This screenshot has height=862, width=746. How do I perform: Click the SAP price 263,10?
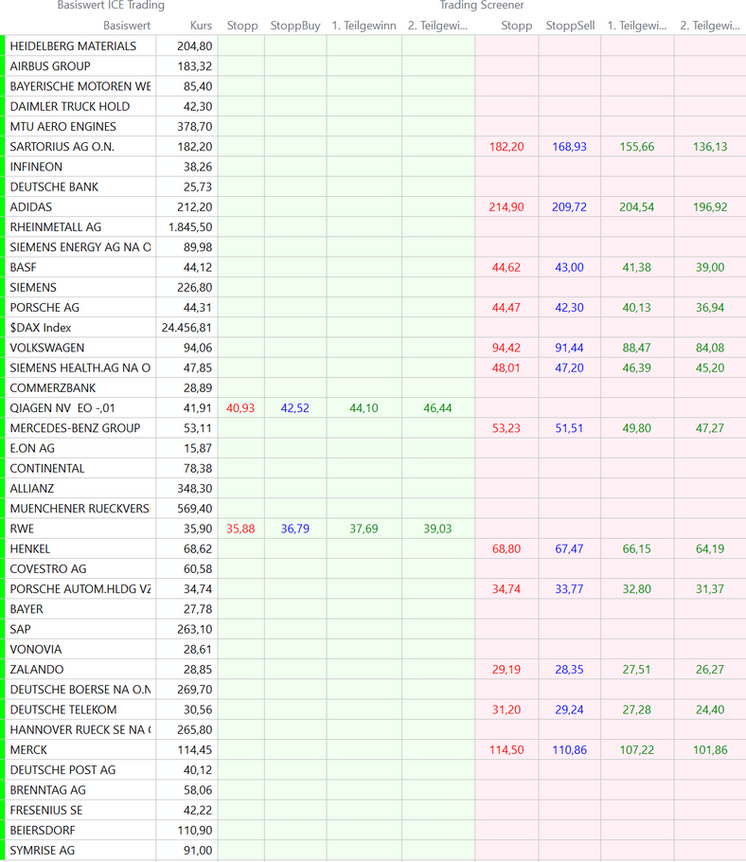[195, 629]
